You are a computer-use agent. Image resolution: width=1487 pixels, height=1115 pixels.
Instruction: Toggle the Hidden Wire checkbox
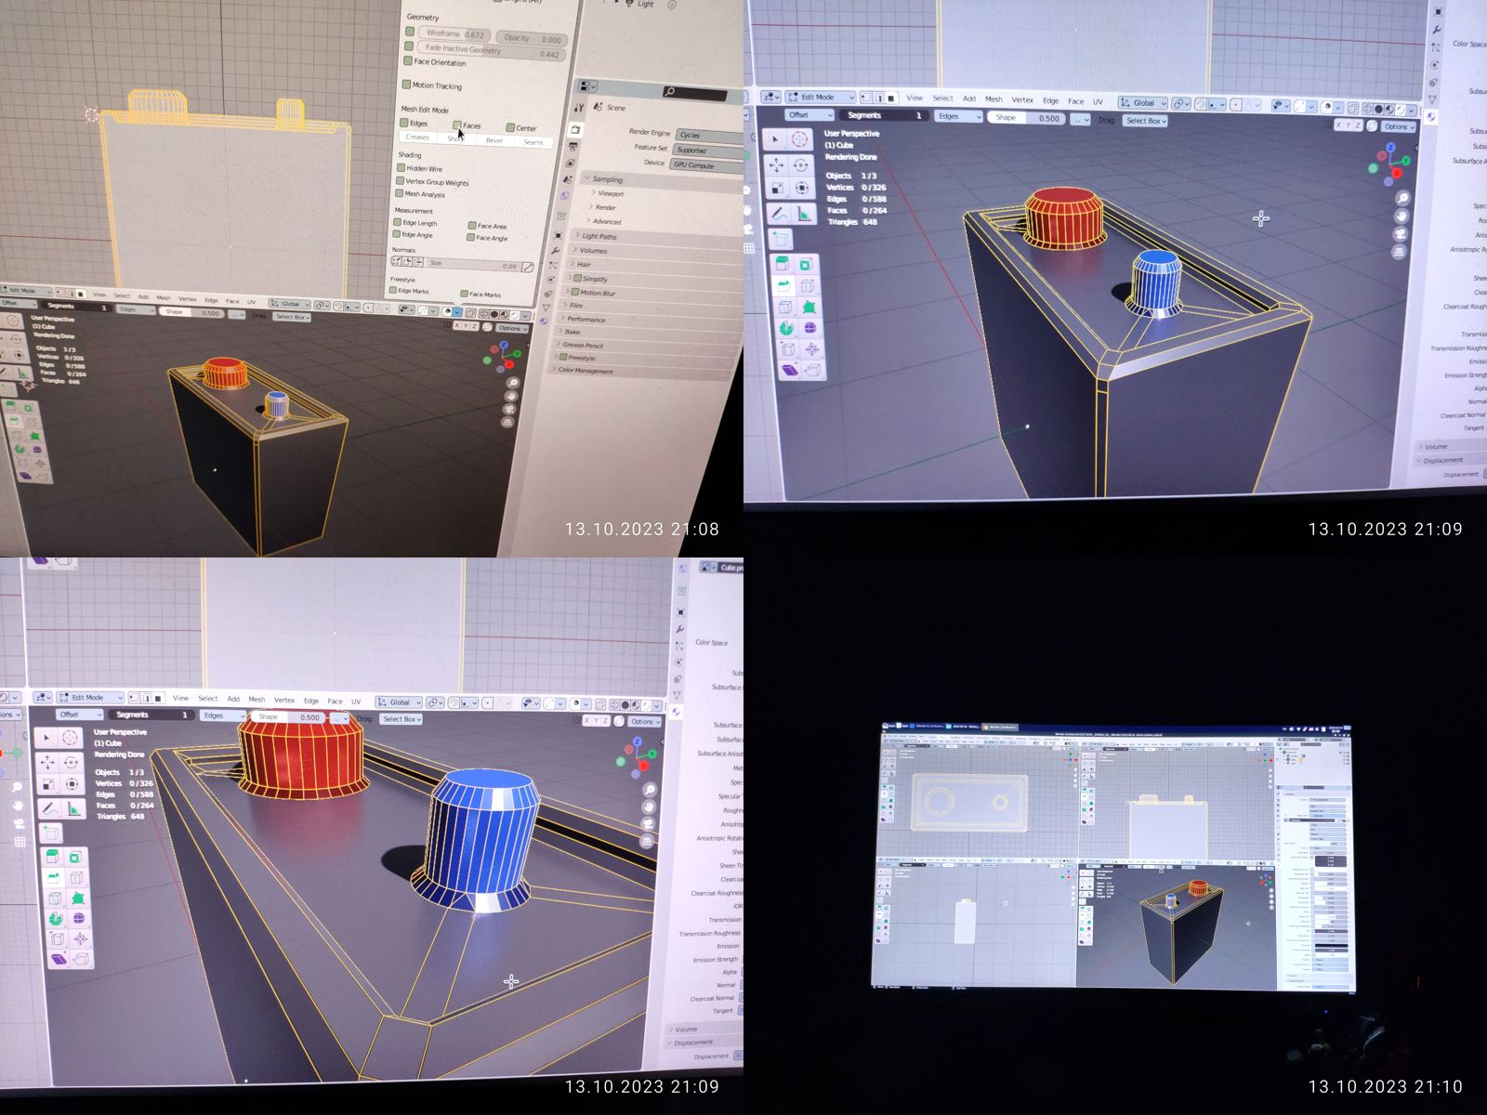(401, 168)
